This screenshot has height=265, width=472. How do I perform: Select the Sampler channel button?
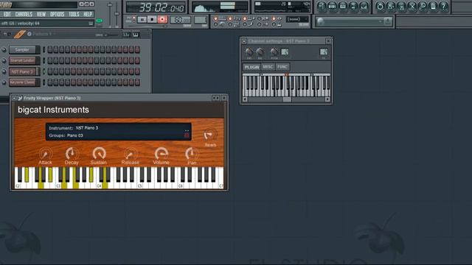[x=23, y=50]
